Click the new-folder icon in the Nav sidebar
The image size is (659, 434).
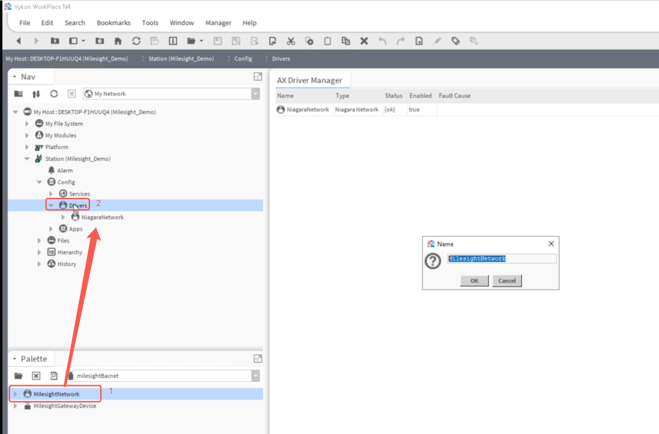pyautogui.click(x=18, y=94)
